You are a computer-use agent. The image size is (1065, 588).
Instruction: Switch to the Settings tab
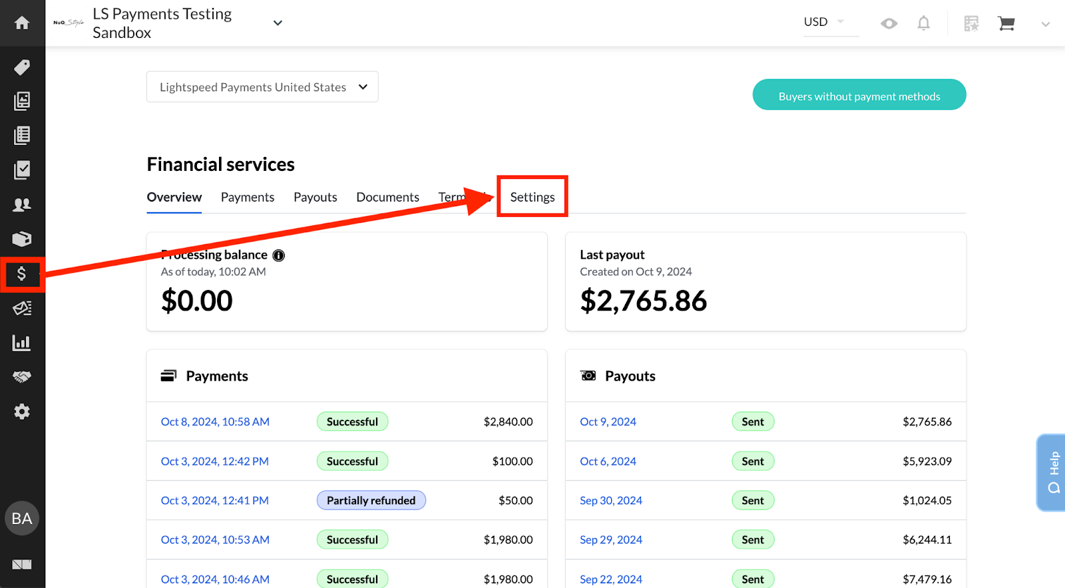[x=532, y=198]
